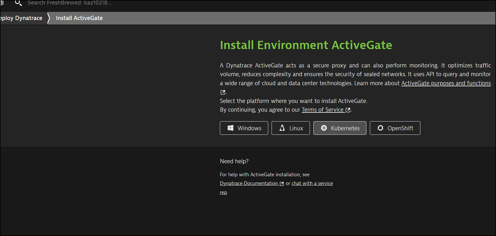Choose the Linux platform button
Image resolution: width=496 pixels, height=236 pixels.
click(x=290, y=128)
